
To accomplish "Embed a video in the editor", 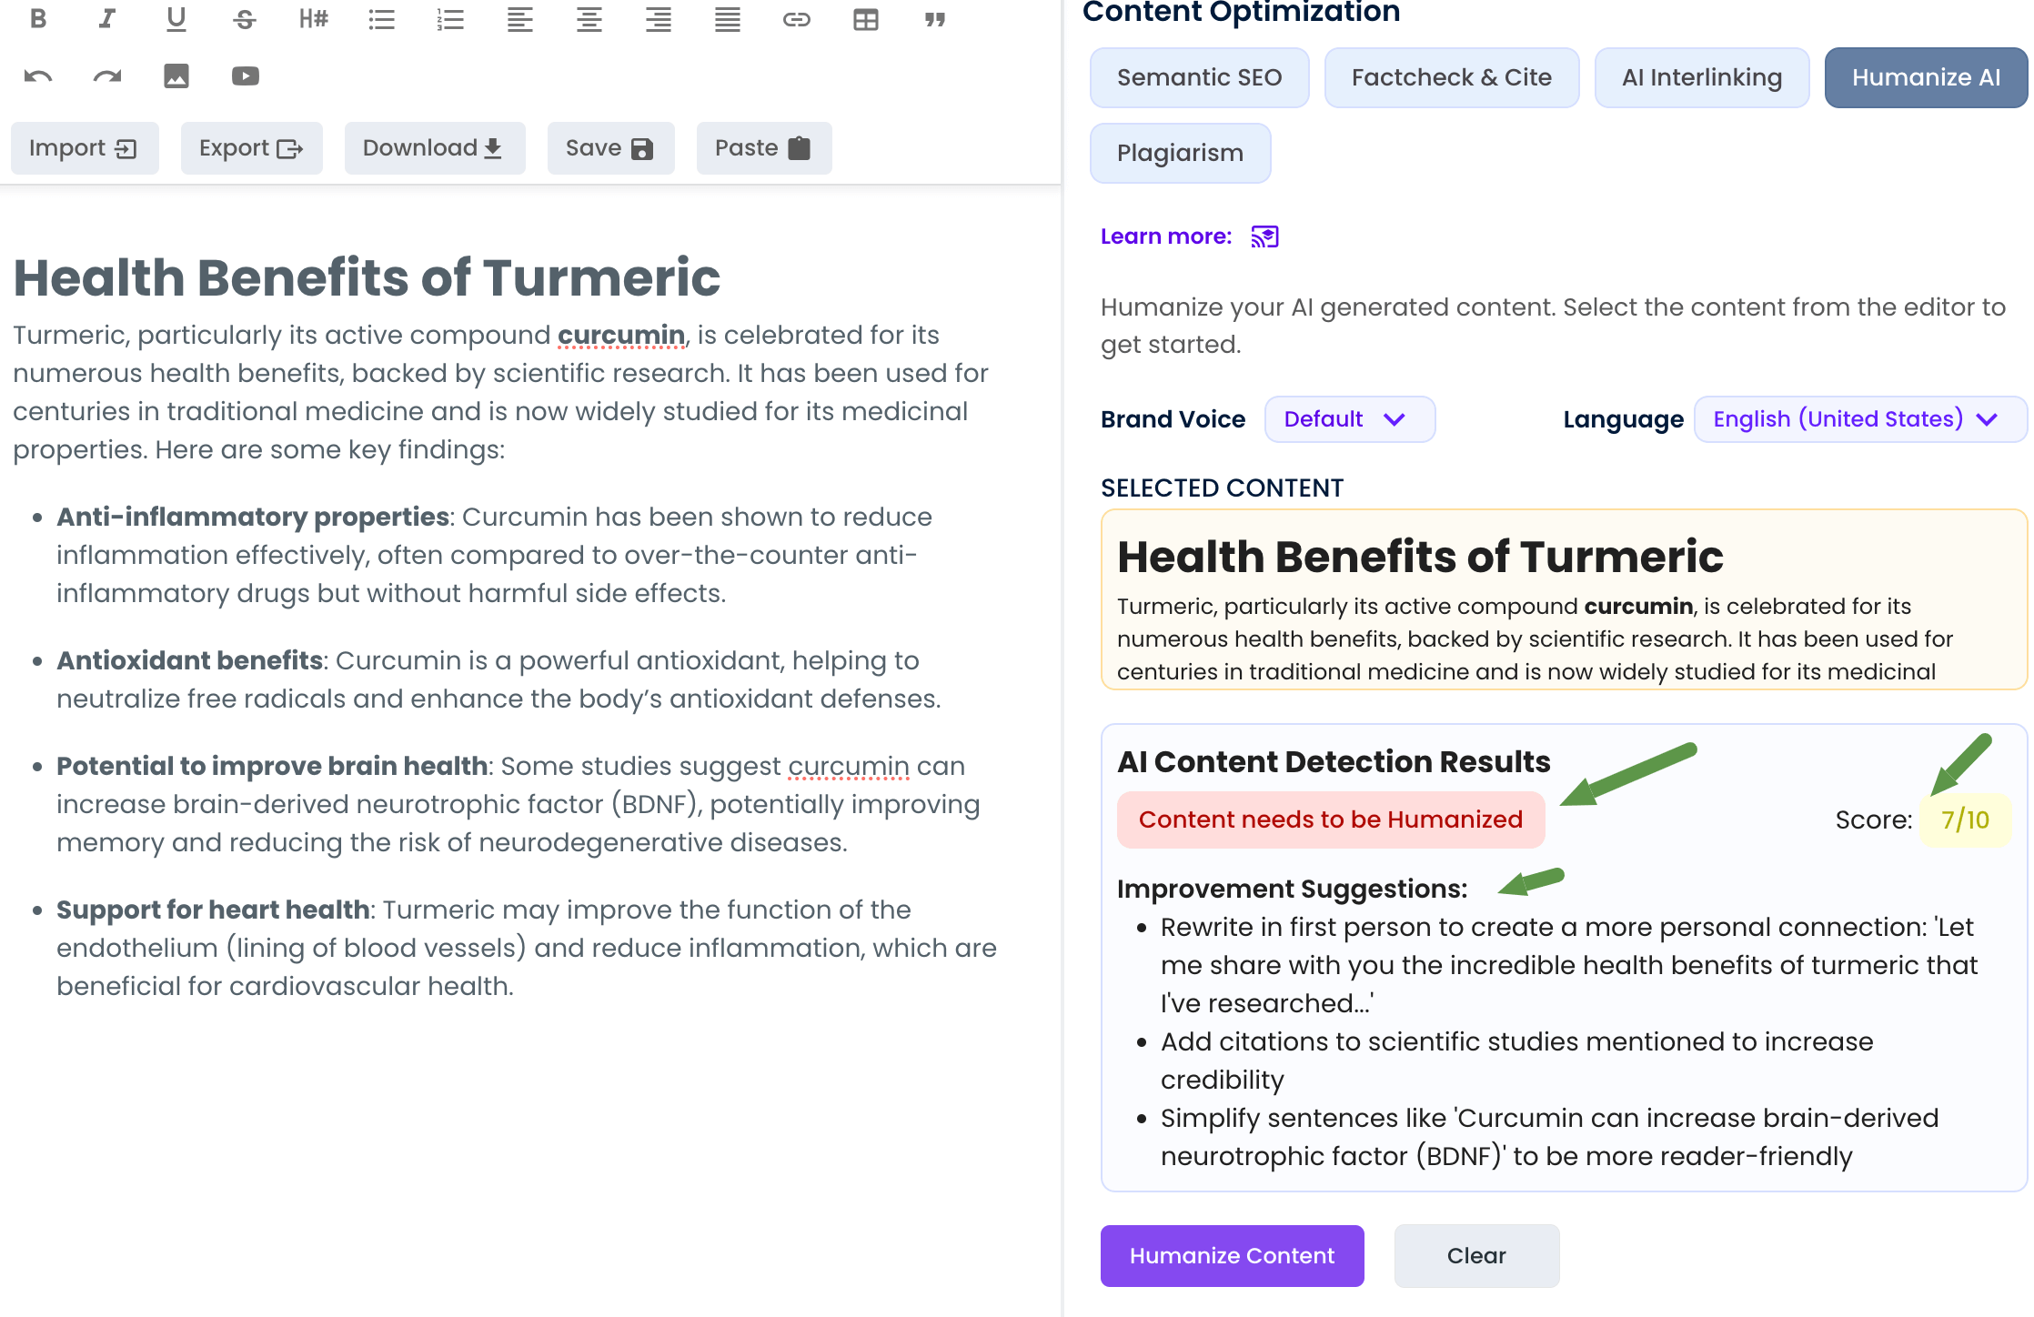I will [x=246, y=76].
